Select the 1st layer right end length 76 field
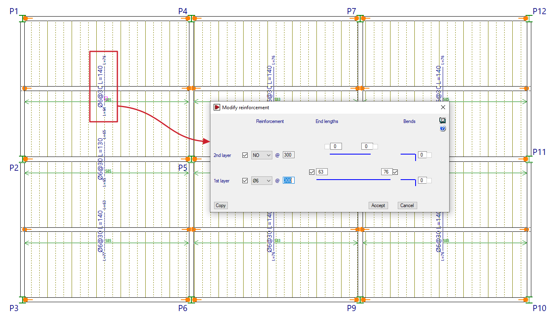The width and height of the screenshot is (556, 322). [386, 172]
